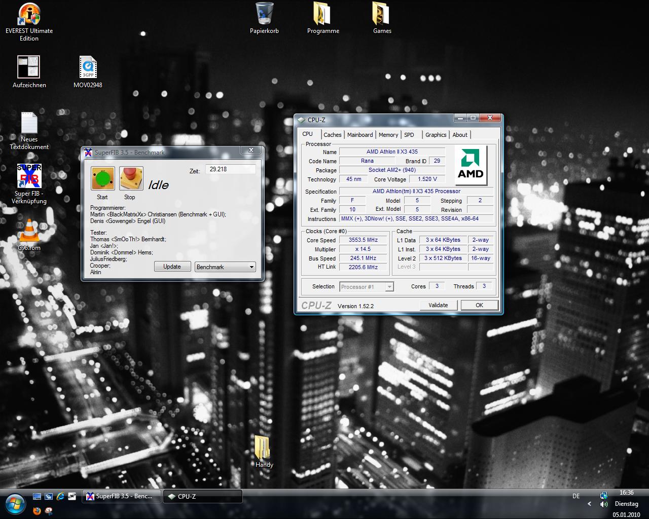Click the Zeit field showing 29.218
Screen dimensions: 649x519
pos(231,169)
